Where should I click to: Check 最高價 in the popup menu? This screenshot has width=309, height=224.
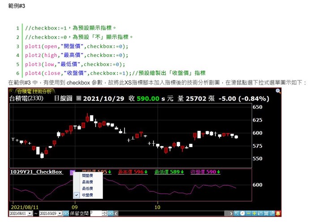pyautogui.click(x=87, y=182)
